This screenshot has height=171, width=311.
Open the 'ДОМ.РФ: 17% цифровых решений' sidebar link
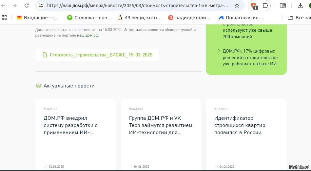[250, 57]
